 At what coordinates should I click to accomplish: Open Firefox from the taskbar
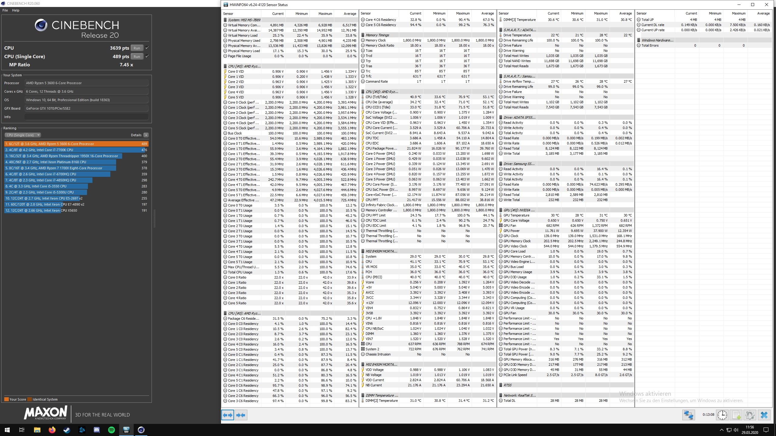(x=52, y=430)
